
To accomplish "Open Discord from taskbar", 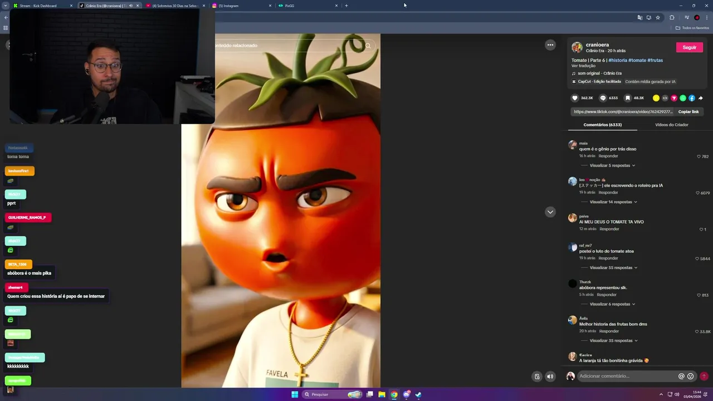I will (x=406, y=394).
